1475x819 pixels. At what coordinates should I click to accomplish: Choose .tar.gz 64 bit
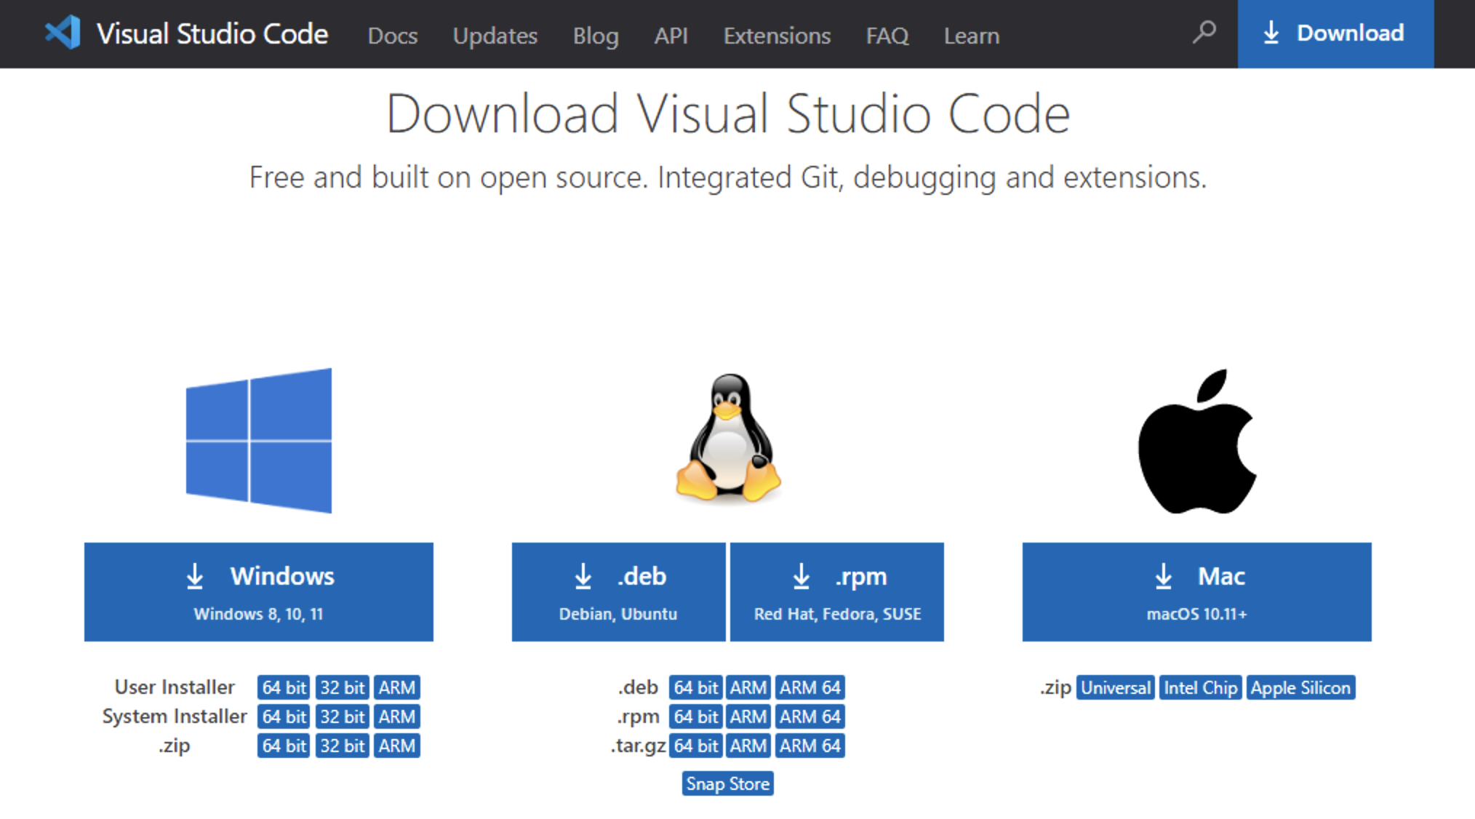(x=696, y=746)
